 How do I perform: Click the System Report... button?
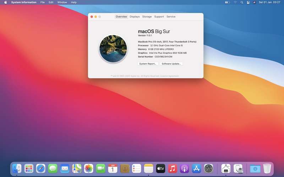pos(148,64)
